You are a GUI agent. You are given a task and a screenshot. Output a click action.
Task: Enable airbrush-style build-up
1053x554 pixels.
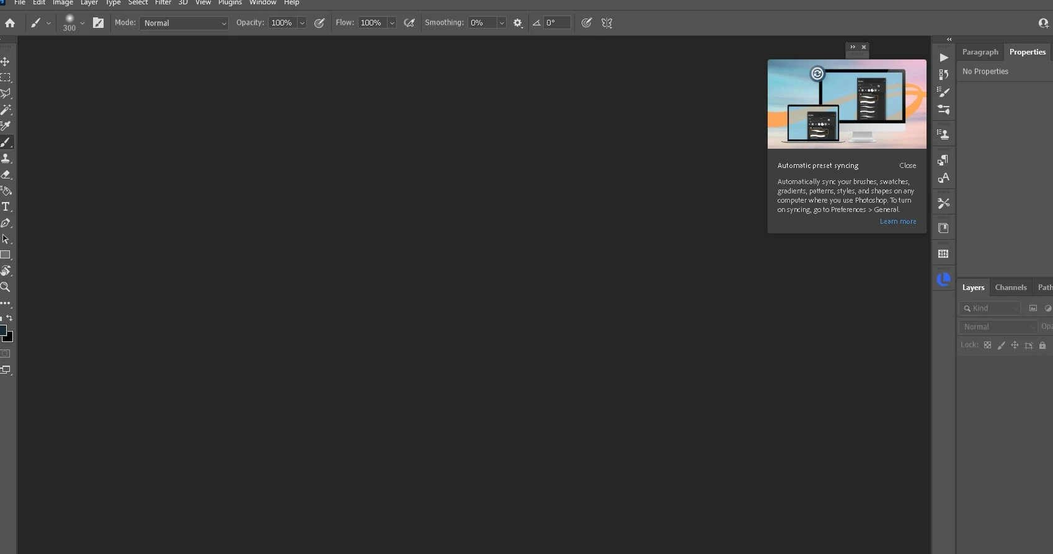(x=409, y=23)
